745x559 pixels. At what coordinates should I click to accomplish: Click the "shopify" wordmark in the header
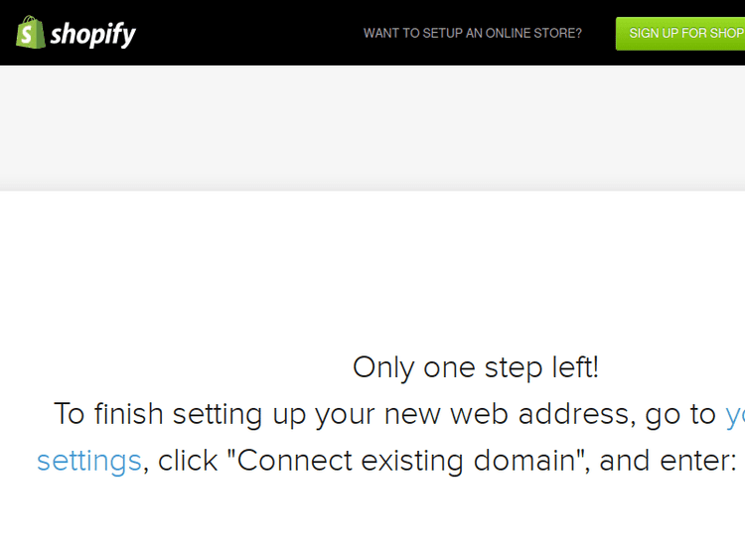pyautogui.click(x=92, y=35)
